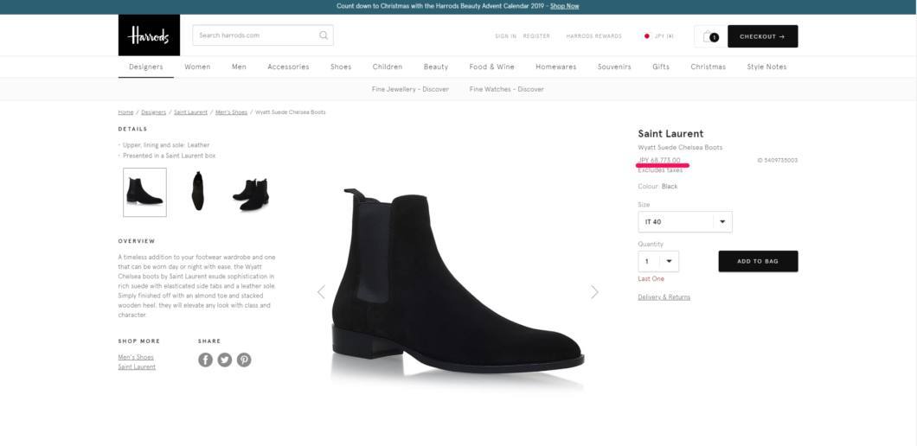Open Fine Jewellery - Discover link
This screenshot has width=917, height=446.
coord(411,89)
